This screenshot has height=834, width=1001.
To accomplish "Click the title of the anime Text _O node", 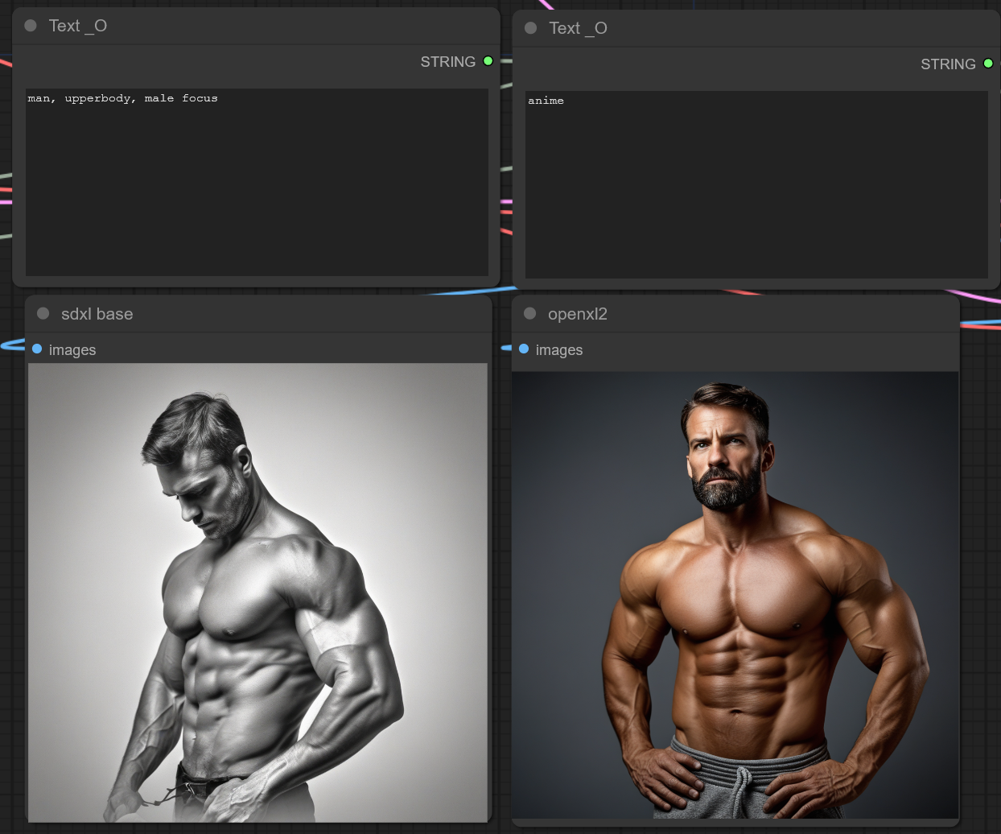I will [578, 28].
